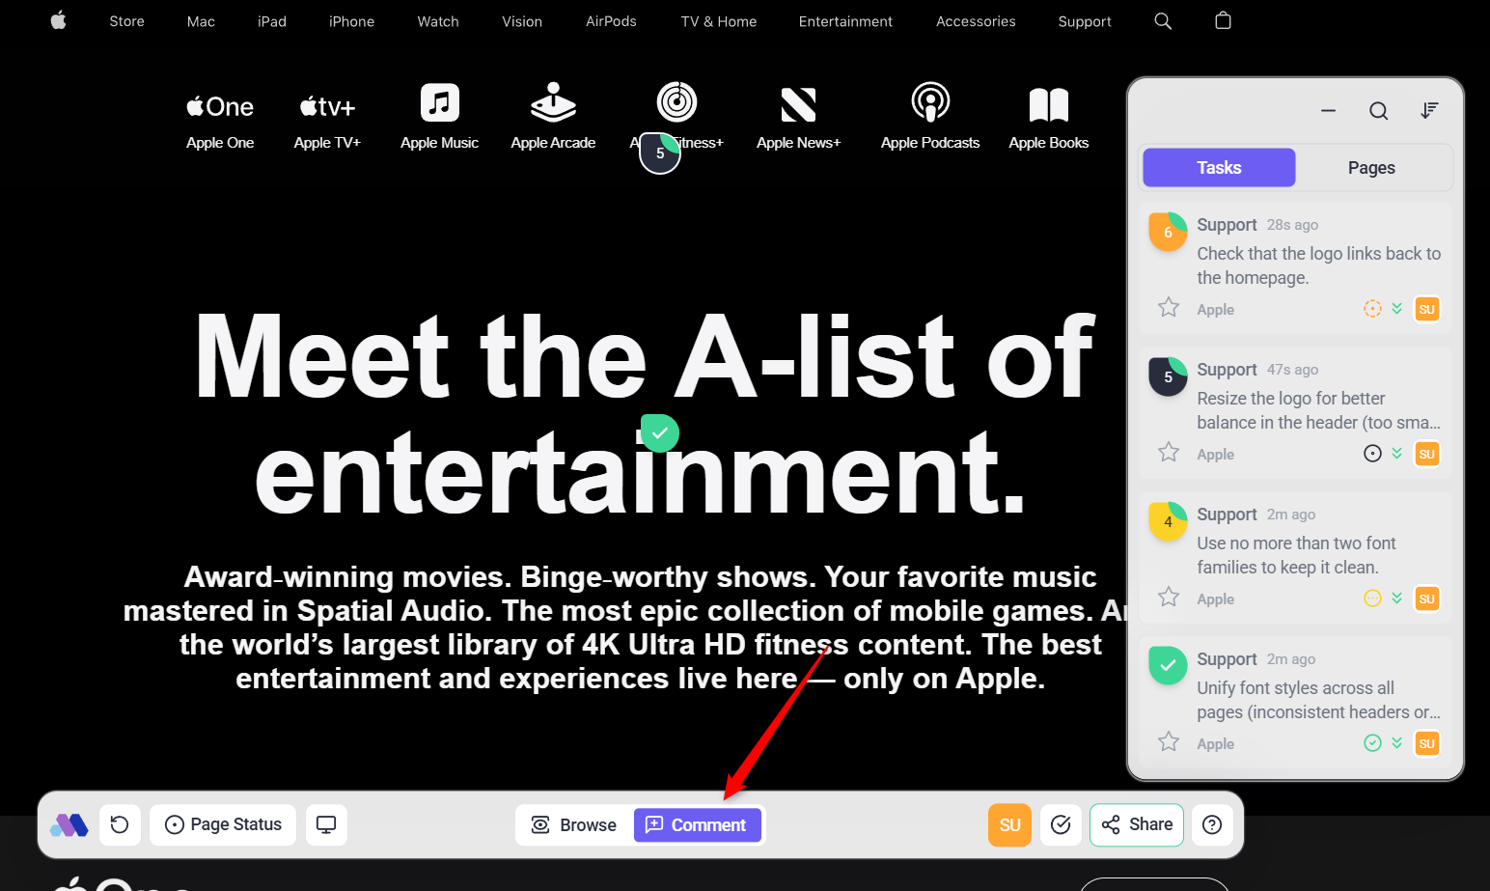Viewport: 1490px width, 891px height.
Task: Open the Store menu item
Action: click(126, 21)
